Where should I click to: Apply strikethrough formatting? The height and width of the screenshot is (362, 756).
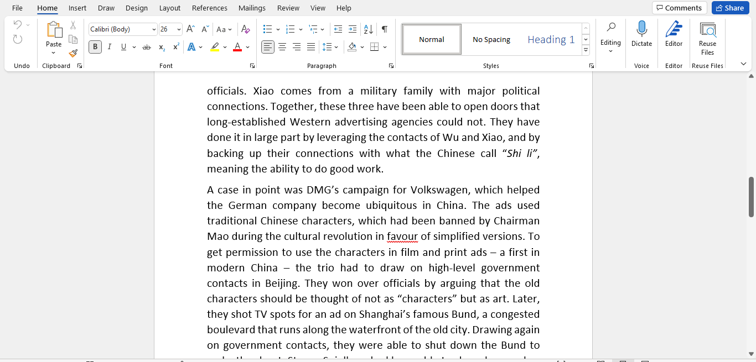[x=146, y=47]
